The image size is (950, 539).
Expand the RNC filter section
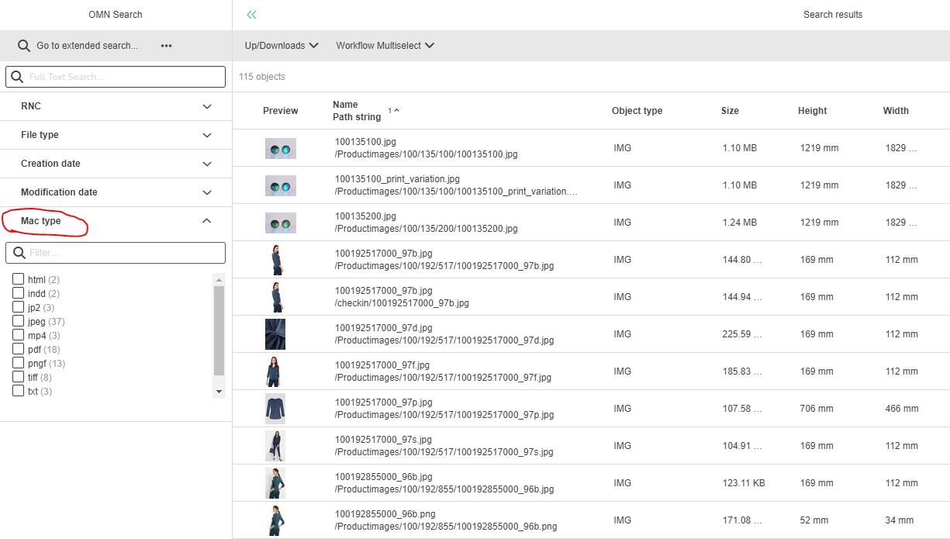pyautogui.click(x=206, y=106)
